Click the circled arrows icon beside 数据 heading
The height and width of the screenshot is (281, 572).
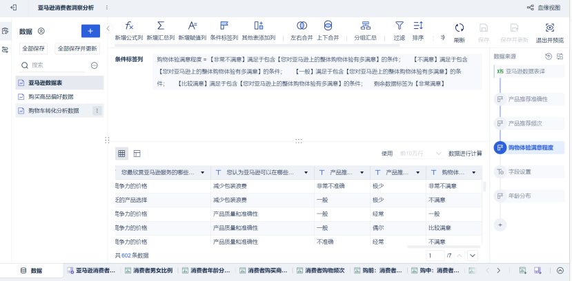(41, 31)
